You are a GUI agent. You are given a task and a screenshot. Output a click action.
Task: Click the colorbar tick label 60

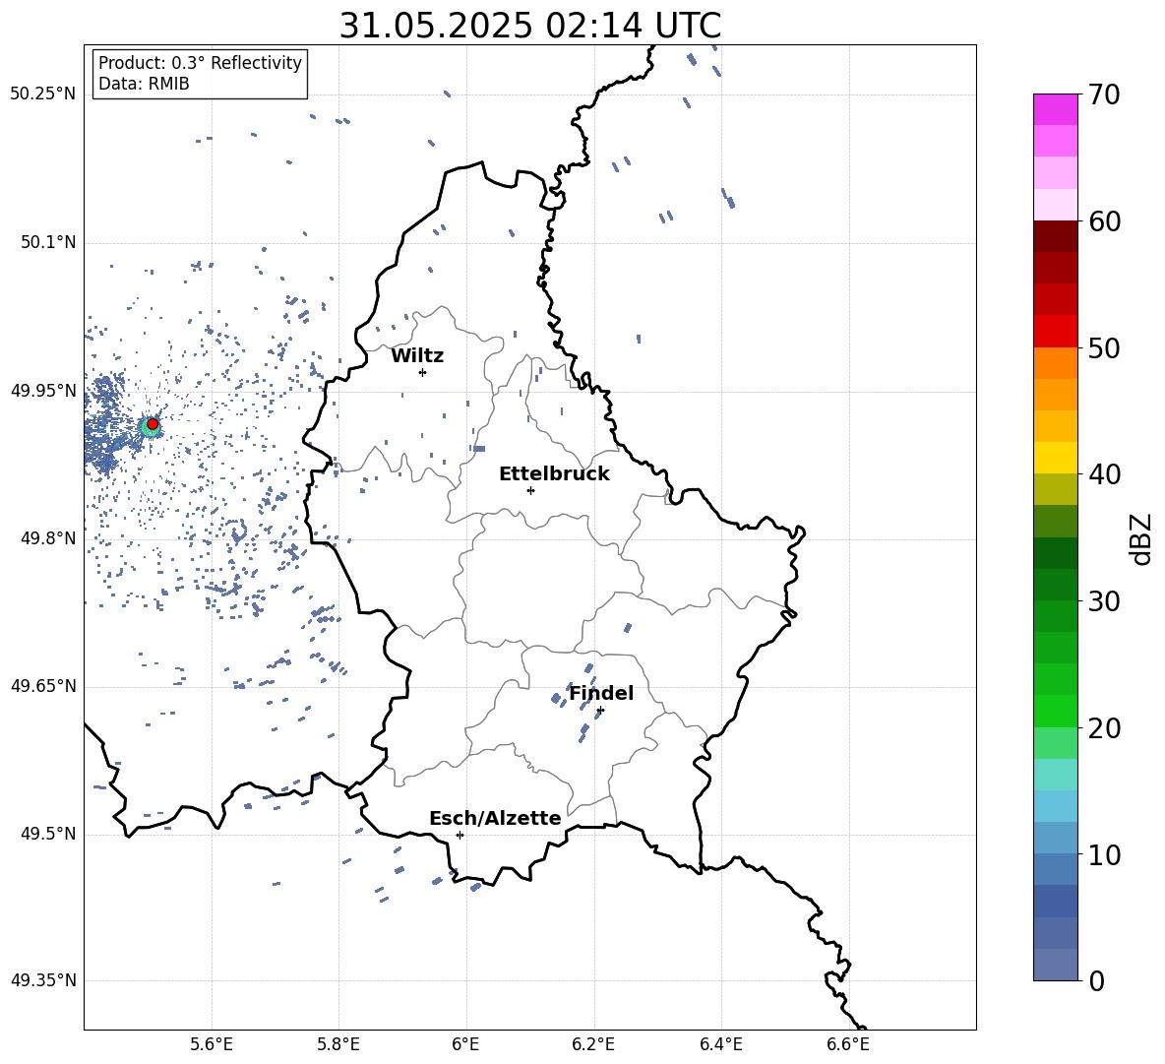pos(1105,221)
